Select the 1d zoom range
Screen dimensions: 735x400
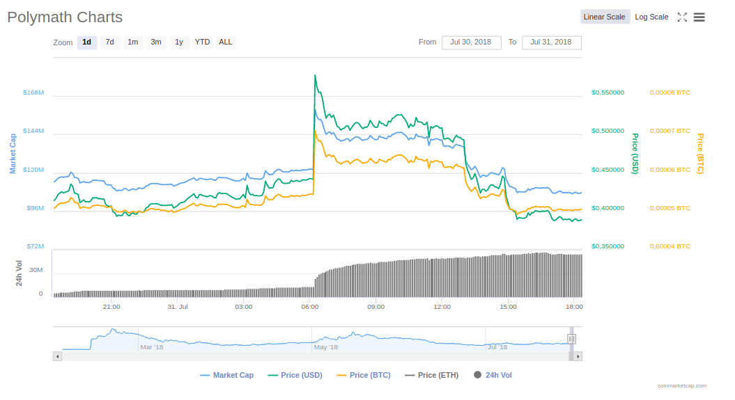click(86, 42)
